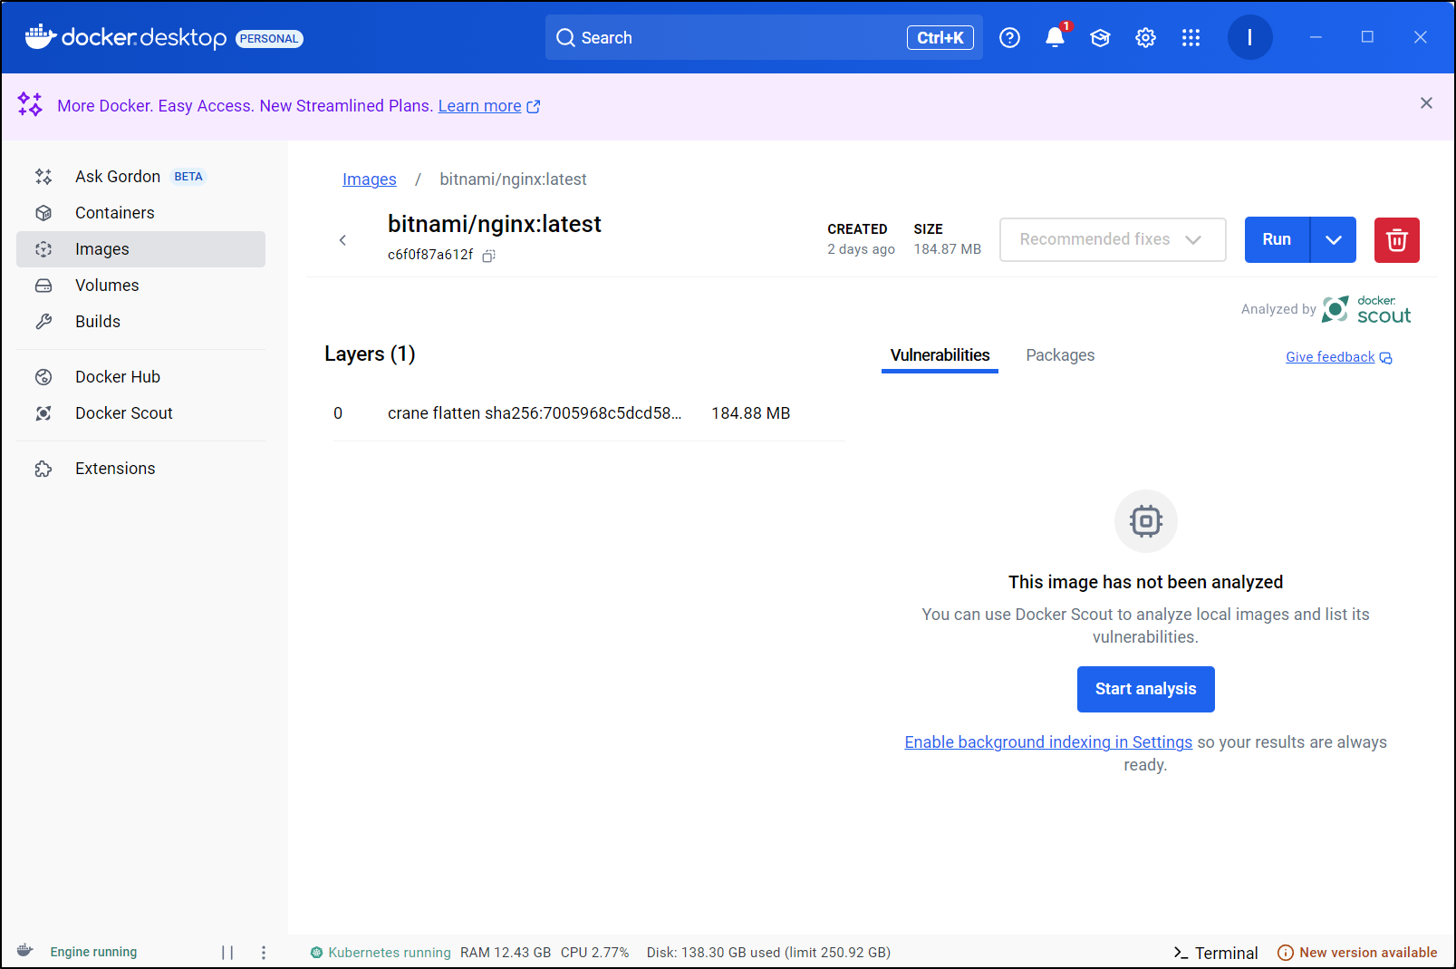Open Containers in sidebar
Viewport: 1456px width, 969px height.
pyautogui.click(x=140, y=213)
